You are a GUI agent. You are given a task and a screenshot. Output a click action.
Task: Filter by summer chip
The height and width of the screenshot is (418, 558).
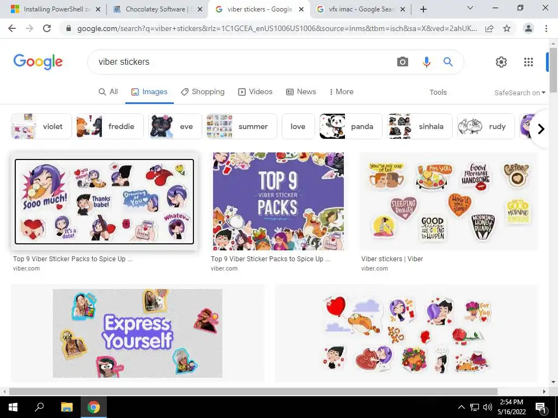click(241, 126)
